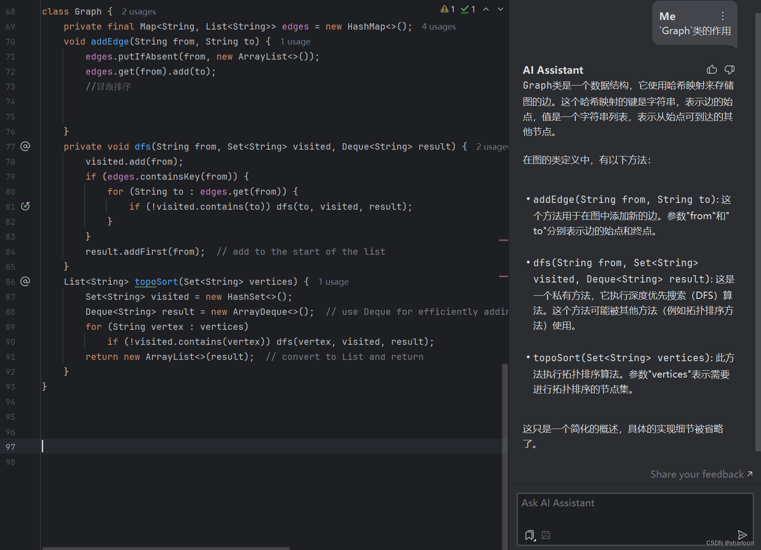Click the gutter @ icon on line 86
This screenshot has height=550, width=761.
(x=25, y=281)
